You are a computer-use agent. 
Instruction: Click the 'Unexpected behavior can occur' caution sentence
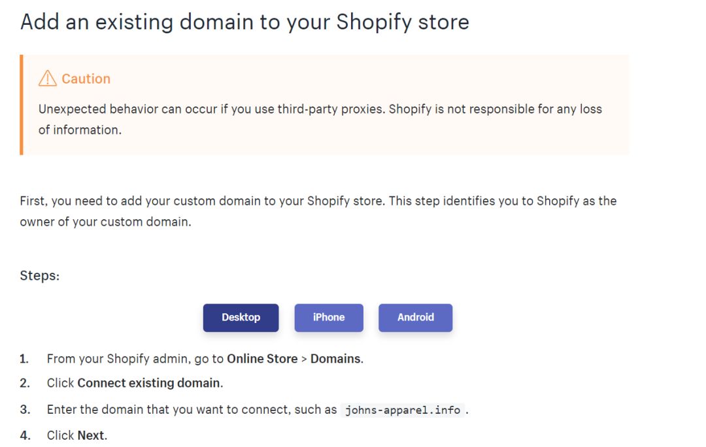coord(320,109)
